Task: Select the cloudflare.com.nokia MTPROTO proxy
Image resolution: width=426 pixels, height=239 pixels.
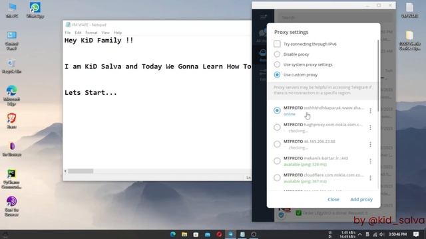Action: click(x=277, y=178)
